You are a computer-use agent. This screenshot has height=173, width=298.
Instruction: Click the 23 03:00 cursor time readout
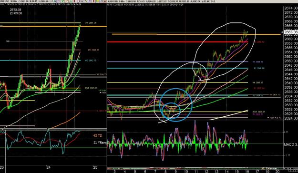tap(16, 13)
